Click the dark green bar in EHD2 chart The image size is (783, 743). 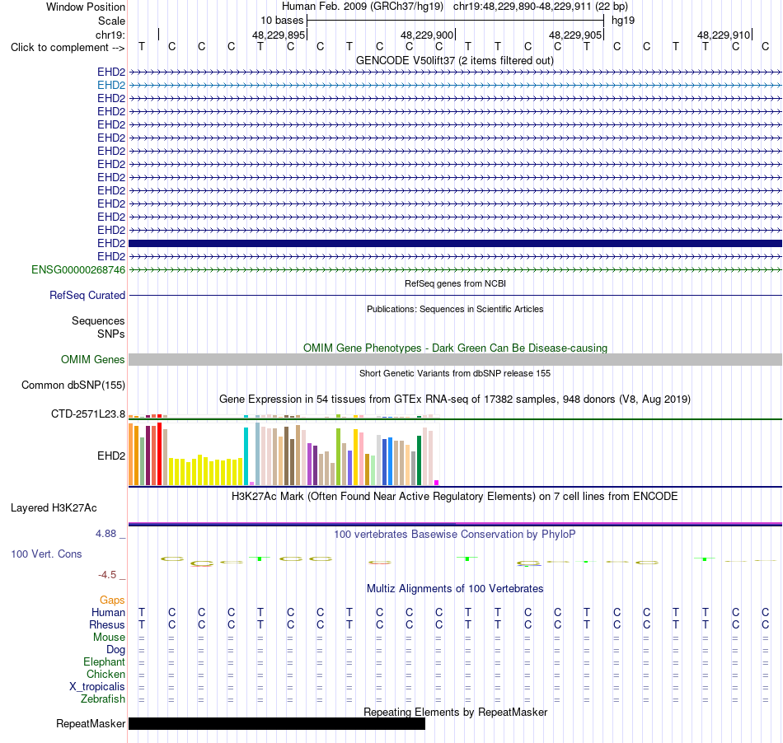(419, 460)
